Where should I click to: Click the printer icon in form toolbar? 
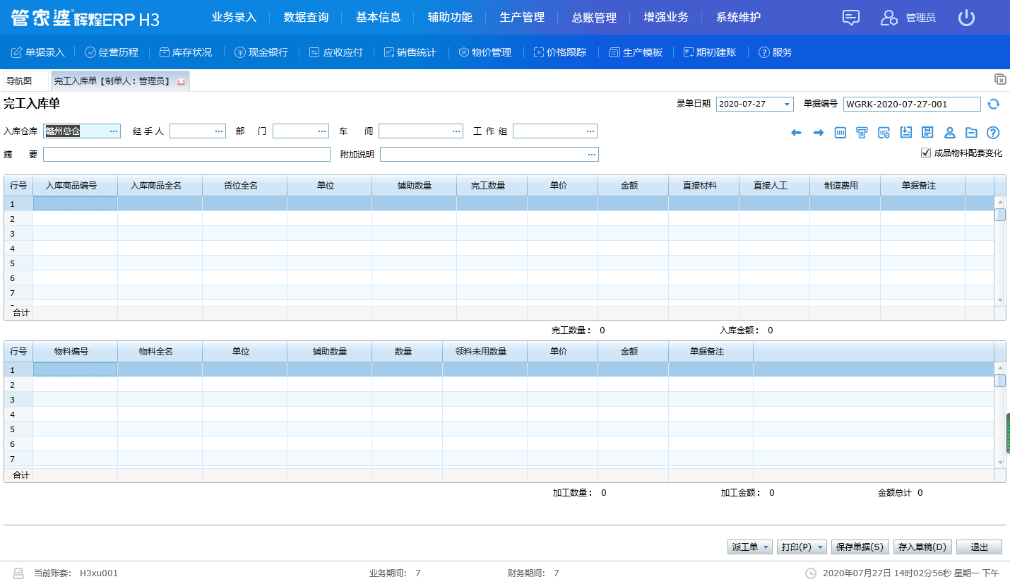coord(862,133)
